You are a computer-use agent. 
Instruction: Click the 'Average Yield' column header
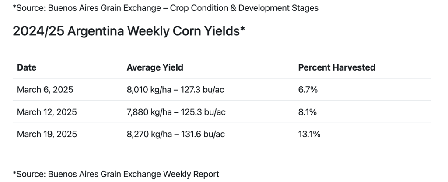coord(155,67)
